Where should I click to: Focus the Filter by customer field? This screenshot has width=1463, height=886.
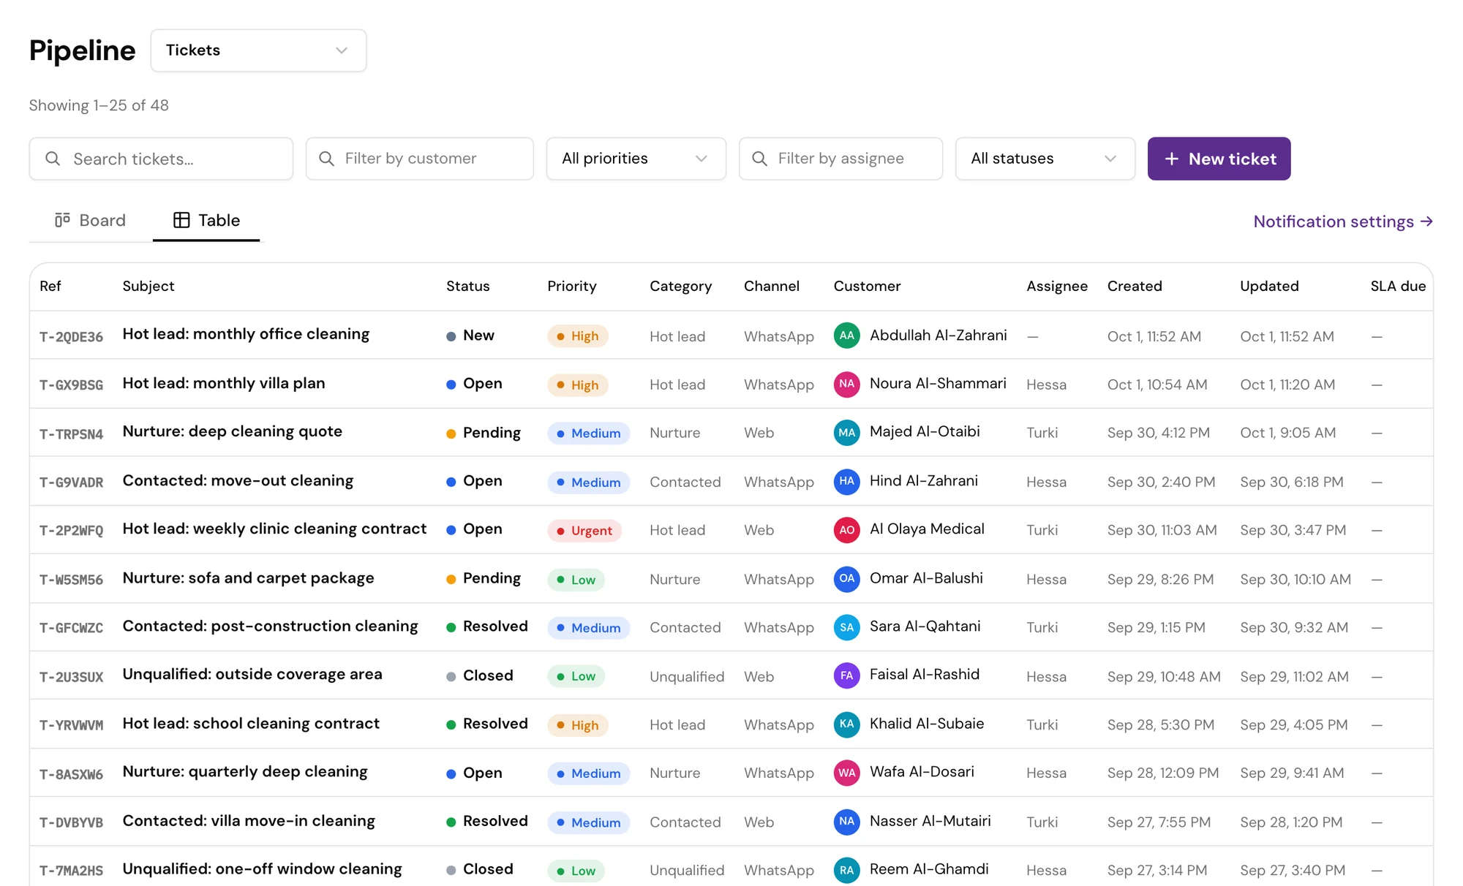coord(419,159)
